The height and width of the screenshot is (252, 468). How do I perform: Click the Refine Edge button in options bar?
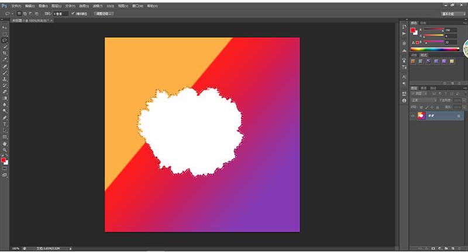coord(103,13)
